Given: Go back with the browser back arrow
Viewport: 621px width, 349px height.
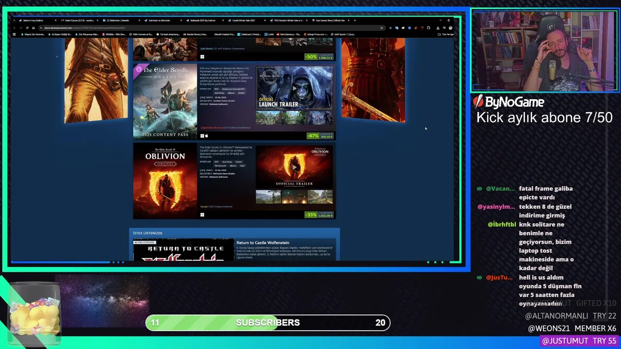Looking at the screenshot, I should click(15, 28).
